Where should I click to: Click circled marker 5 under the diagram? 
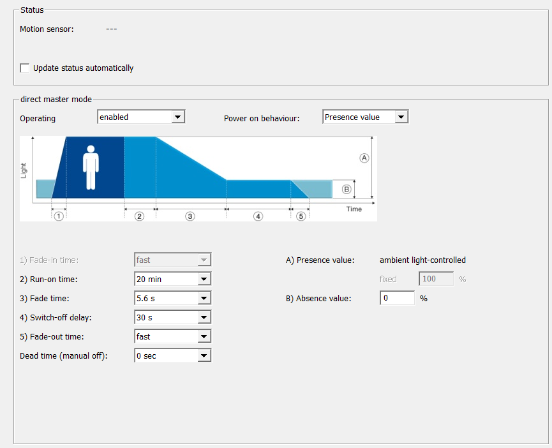(x=301, y=216)
